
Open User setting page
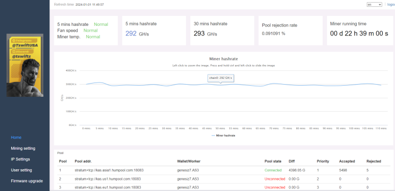click(x=21, y=170)
